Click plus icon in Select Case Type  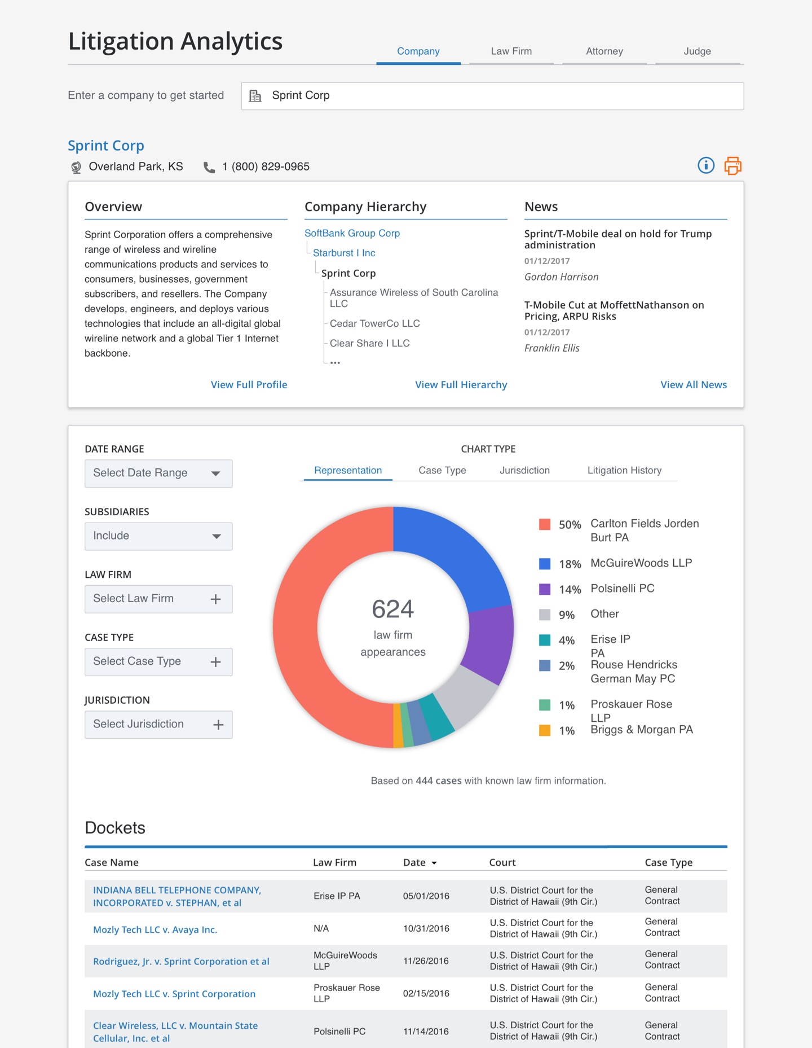(x=215, y=662)
